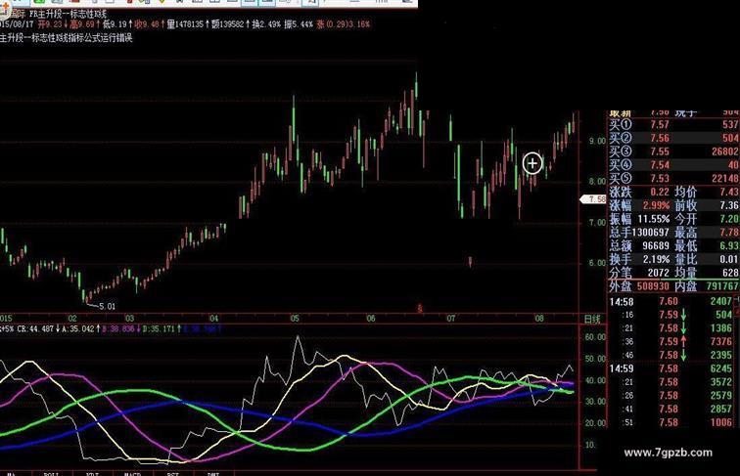Click the CR:44.487 indicator value
740x476 pixels.
click(35, 329)
